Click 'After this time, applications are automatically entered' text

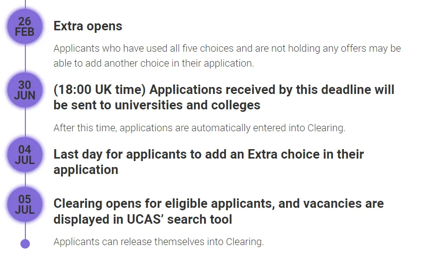pyautogui.click(x=199, y=128)
